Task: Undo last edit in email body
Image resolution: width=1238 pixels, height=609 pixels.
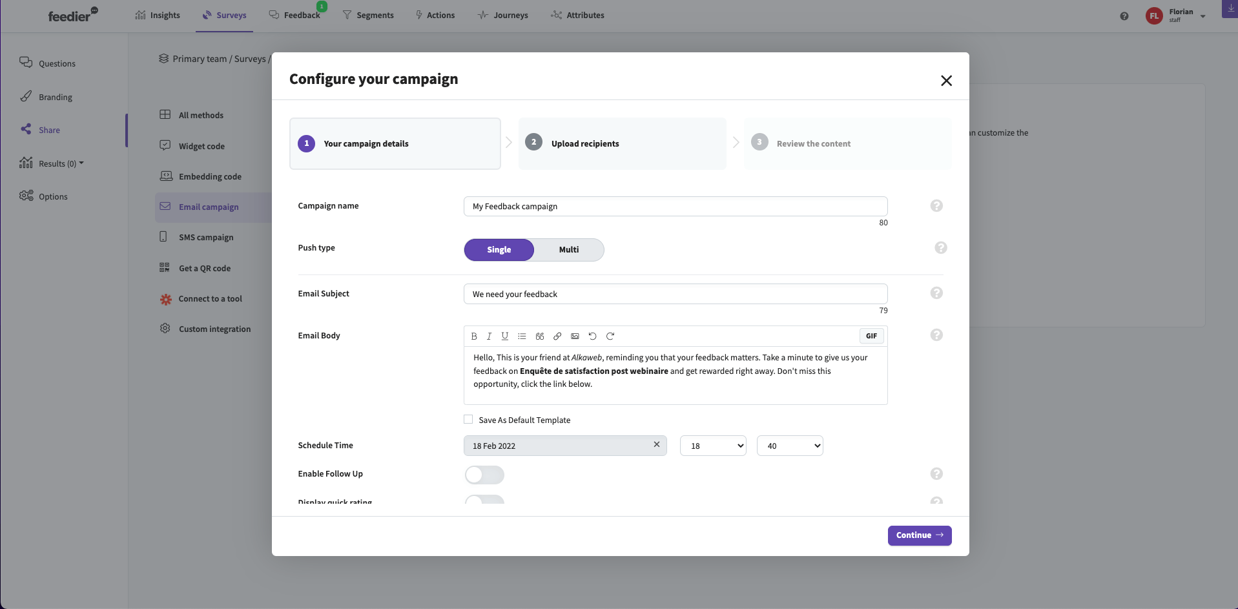Action: (592, 336)
